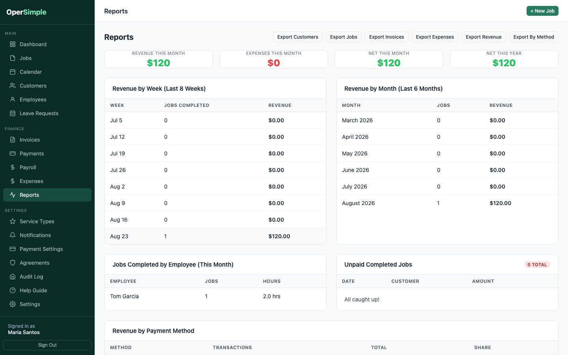Click the March 2026 month row
The image size is (568, 355).
pyautogui.click(x=447, y=120)
